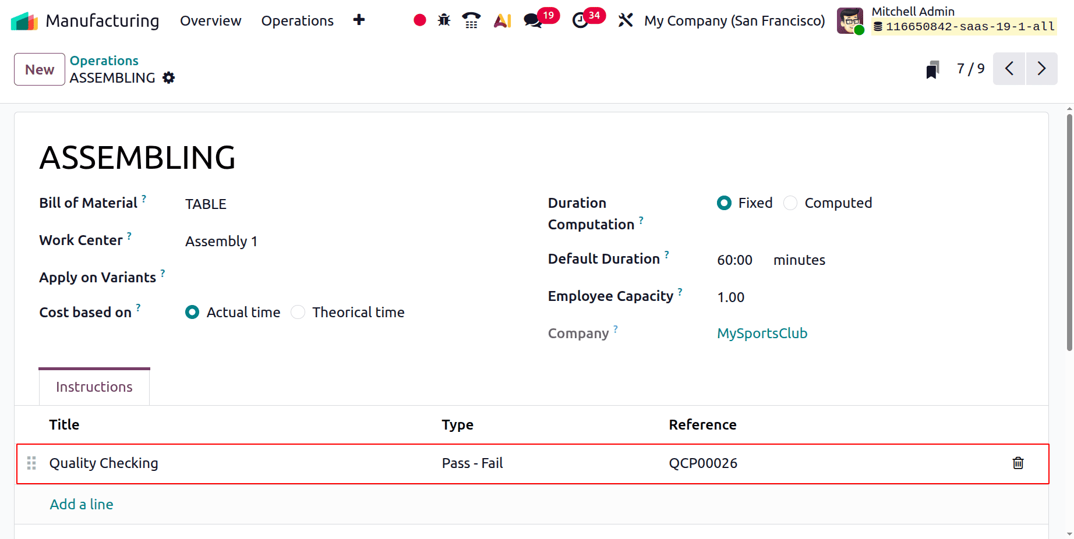
Task: Edit the Default Duration 60:00 field
Action: coord(735,260)
